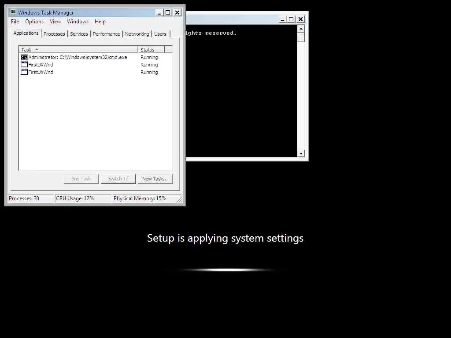The image size is (451, 338).
Task: Open the Options menu
Action: pos(34,22)
